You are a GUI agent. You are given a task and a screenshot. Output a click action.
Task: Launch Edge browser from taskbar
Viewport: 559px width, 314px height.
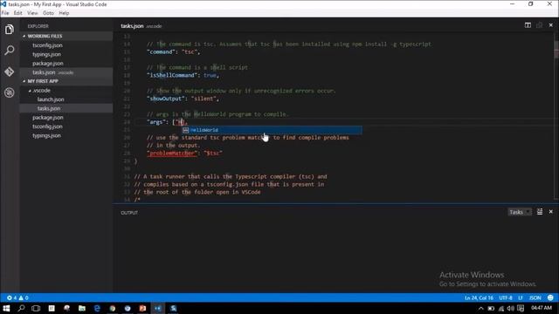97,308
